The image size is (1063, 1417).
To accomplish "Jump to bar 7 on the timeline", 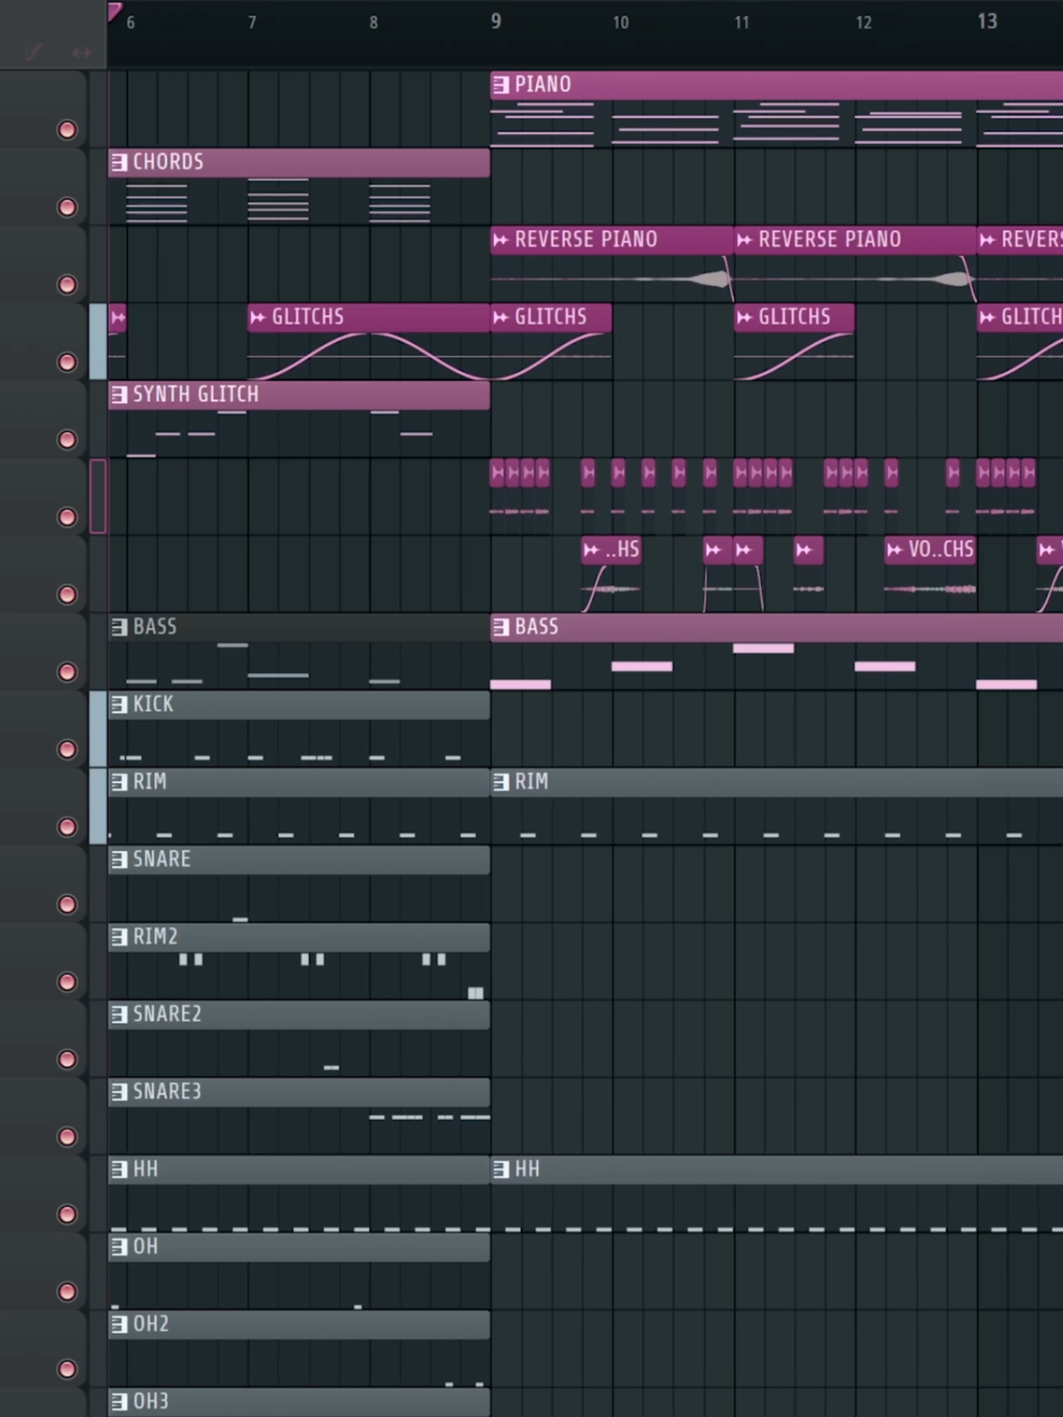I will point(252,23).
